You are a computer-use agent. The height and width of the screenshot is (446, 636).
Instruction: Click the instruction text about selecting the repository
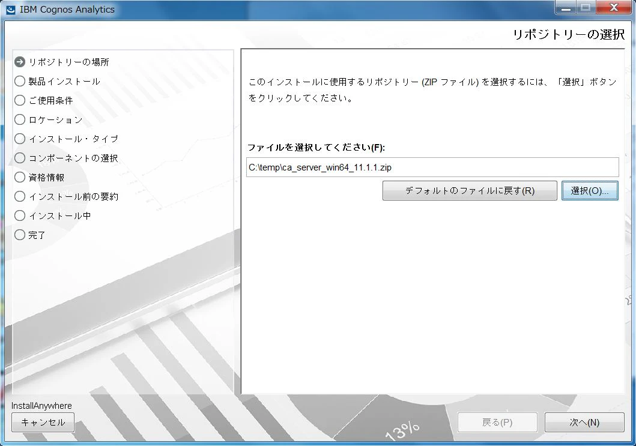432,89
